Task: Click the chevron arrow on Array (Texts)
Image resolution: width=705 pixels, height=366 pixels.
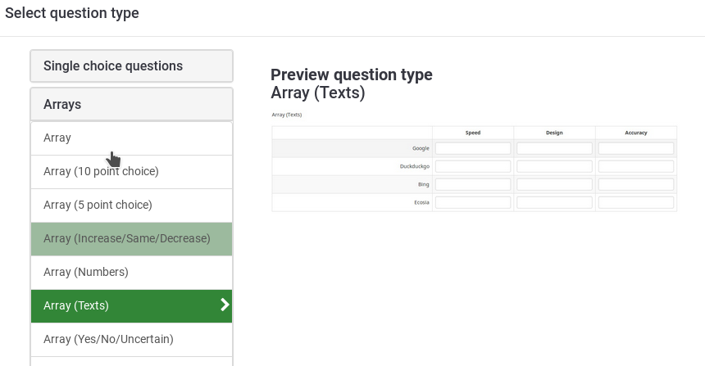Action: [225, 305]
